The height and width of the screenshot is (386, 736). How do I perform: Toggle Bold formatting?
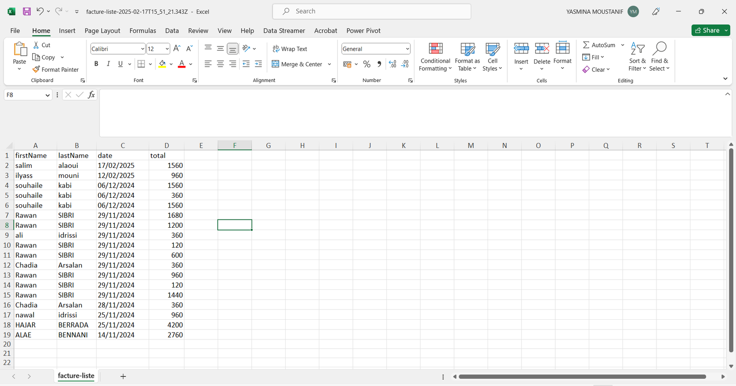tap(96, 64)
